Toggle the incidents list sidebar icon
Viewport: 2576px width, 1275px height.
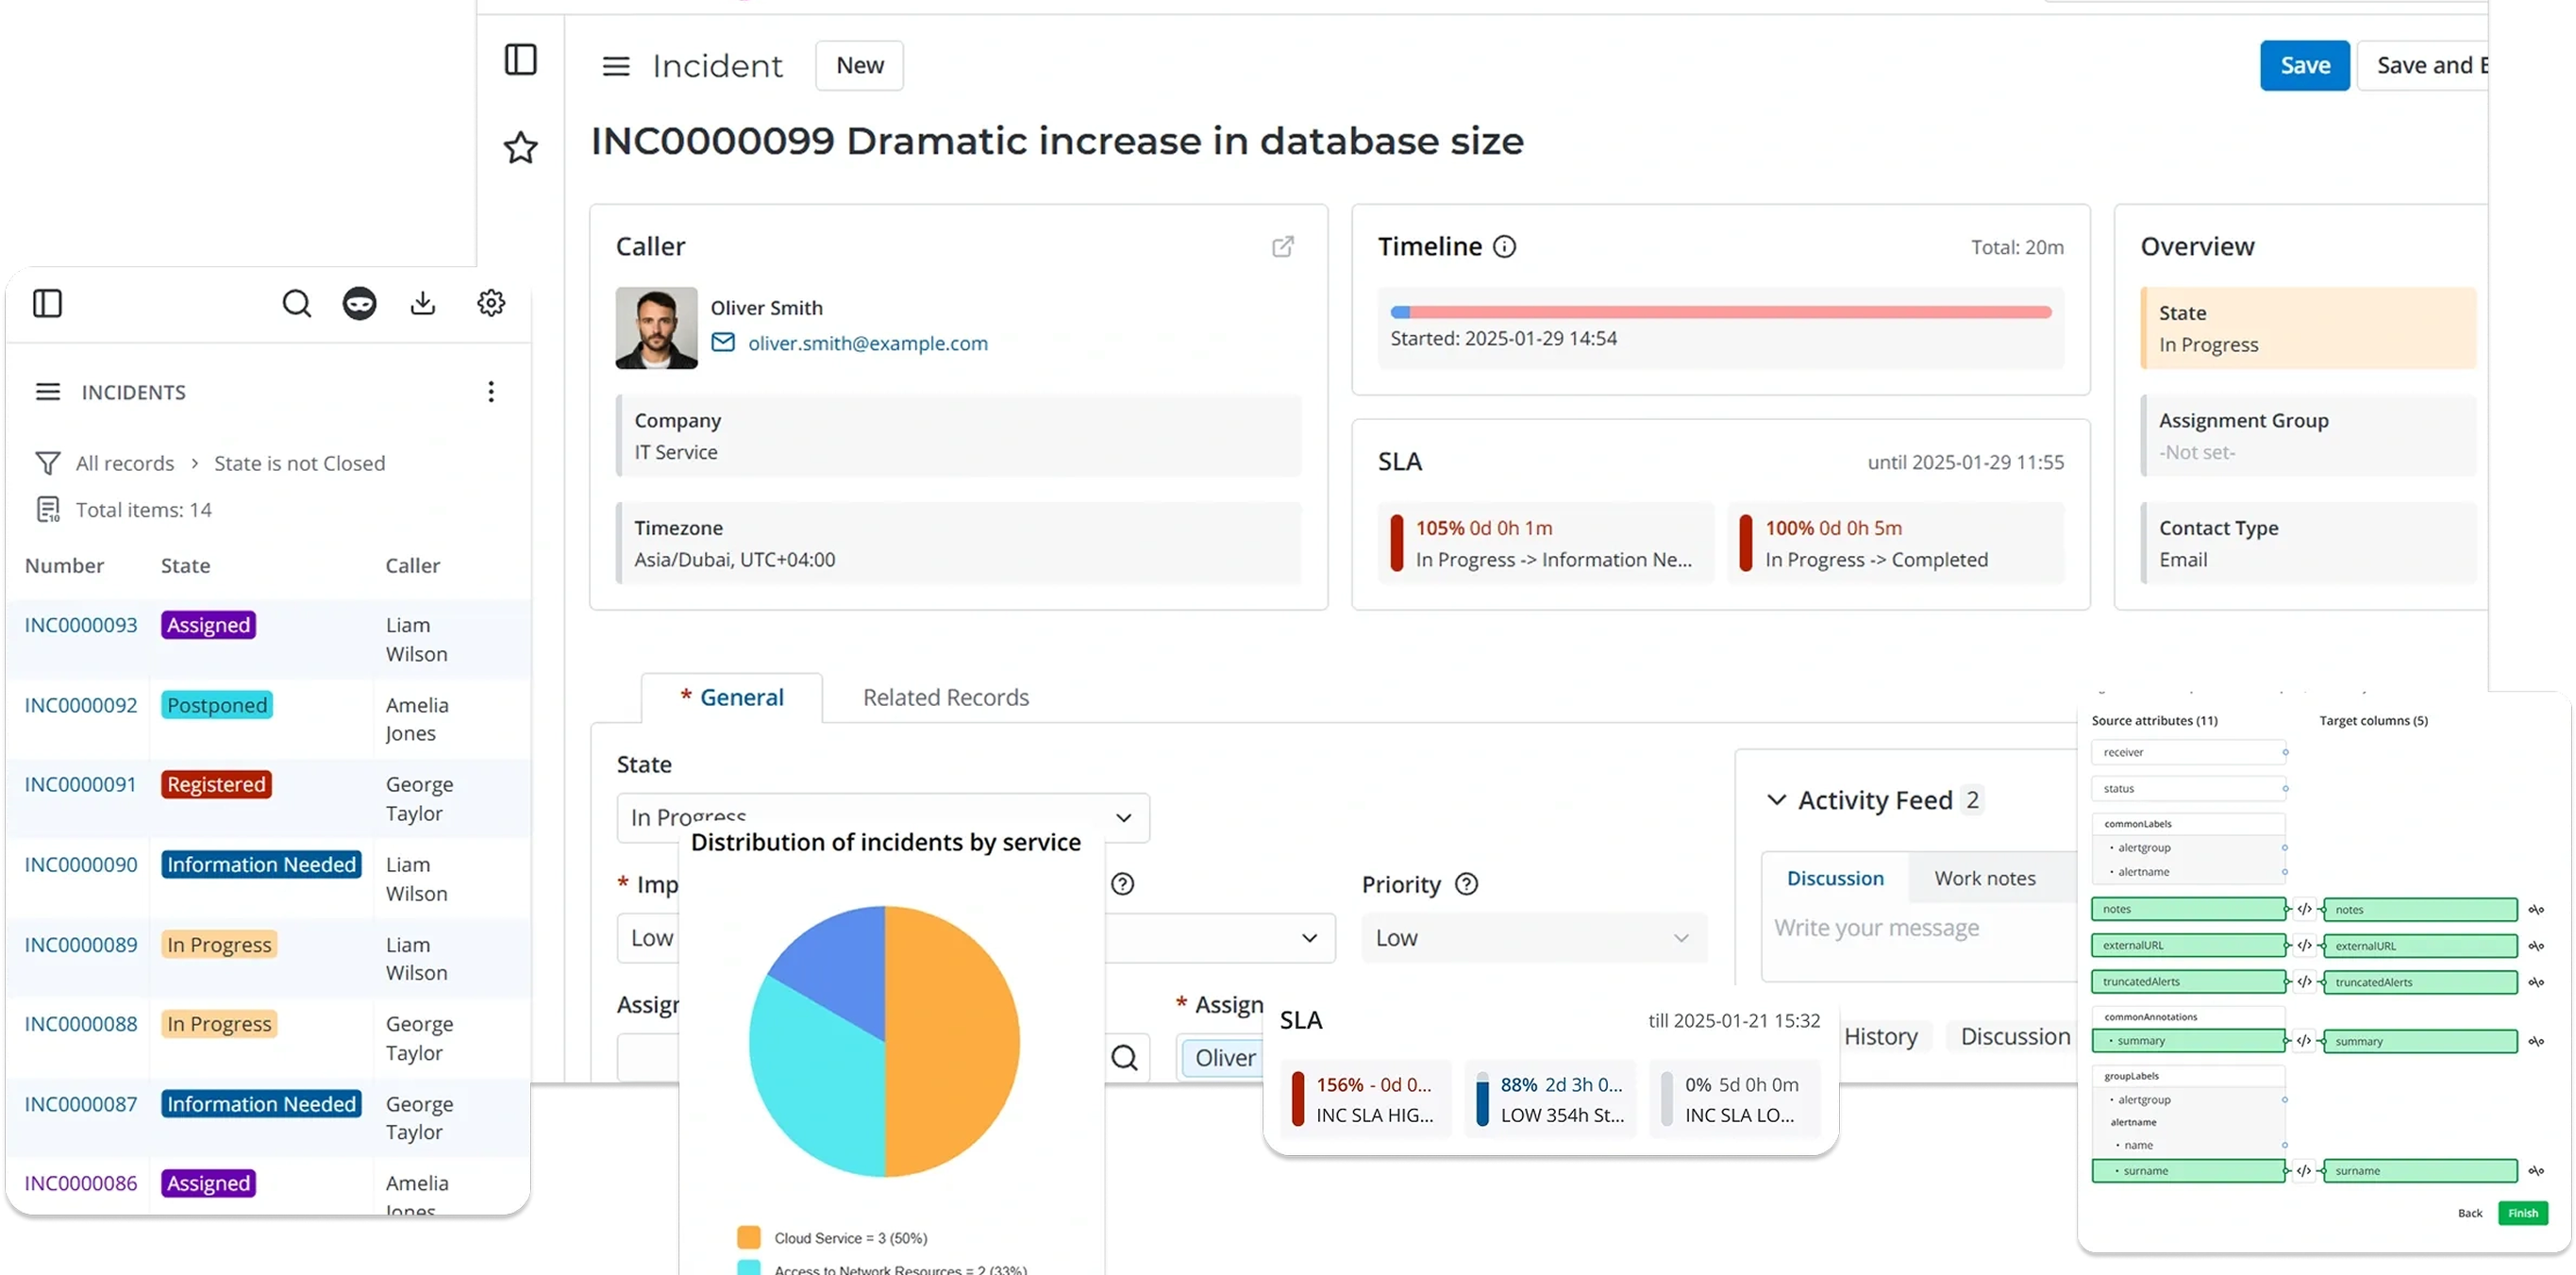pyautogui.click(x=47, y=303)
